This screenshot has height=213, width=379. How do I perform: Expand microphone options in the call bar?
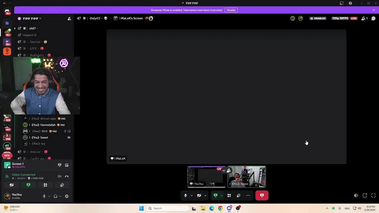pos(192,196)
